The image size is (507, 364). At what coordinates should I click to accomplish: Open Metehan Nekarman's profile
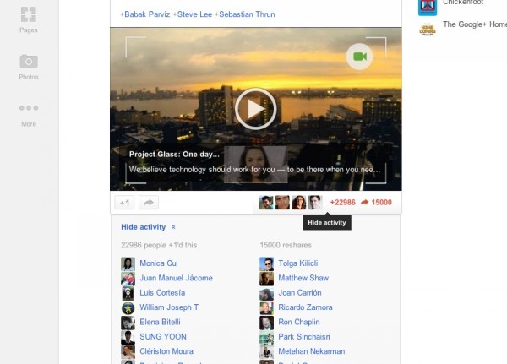tap(312, 351)
